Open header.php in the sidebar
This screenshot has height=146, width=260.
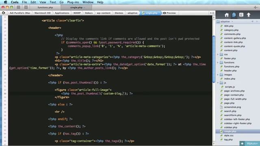click(x=230, y=71)
